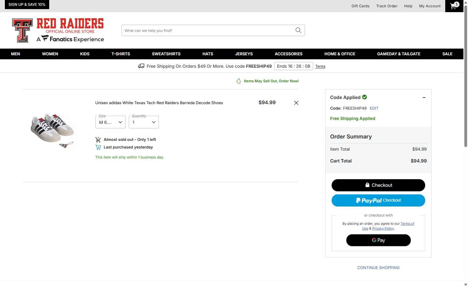The image size is (468, 287).
Task: Open the adidas Barreda Decode Shoes title
Action: [x=159, y=103]
